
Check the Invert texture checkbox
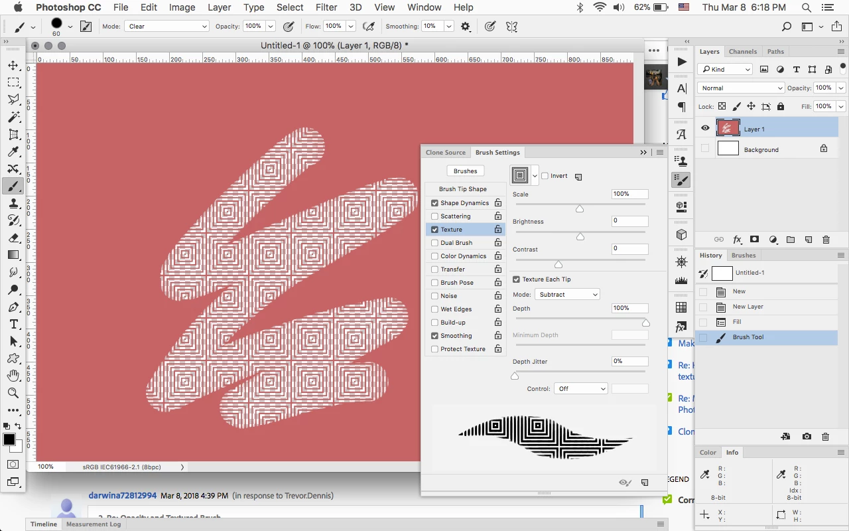545,176
